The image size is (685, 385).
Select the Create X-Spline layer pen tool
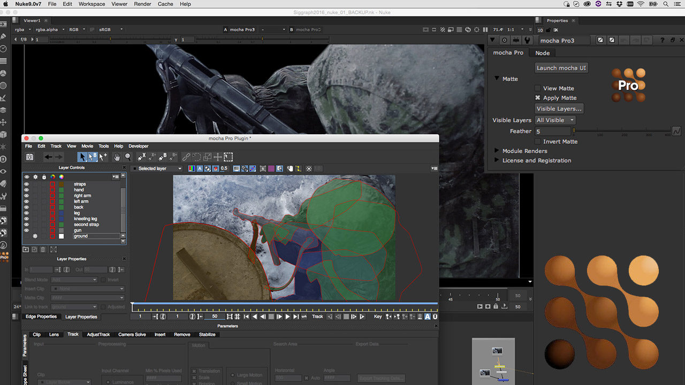(x=141, y=157)
